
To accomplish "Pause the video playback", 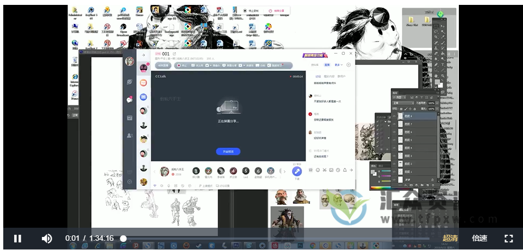I will [17, 239].
